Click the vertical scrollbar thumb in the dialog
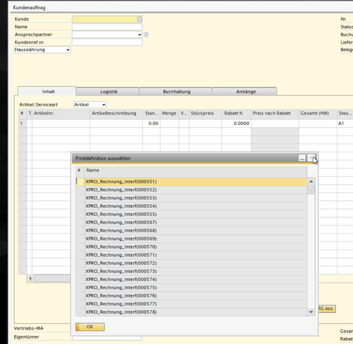This screenshot has width=353, height=344. pos(311,190)
